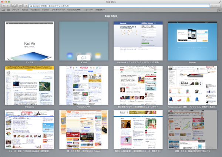222x157 pixels.
Task: Click the ウィキペディア bookmark
Action: click(58, 10)
